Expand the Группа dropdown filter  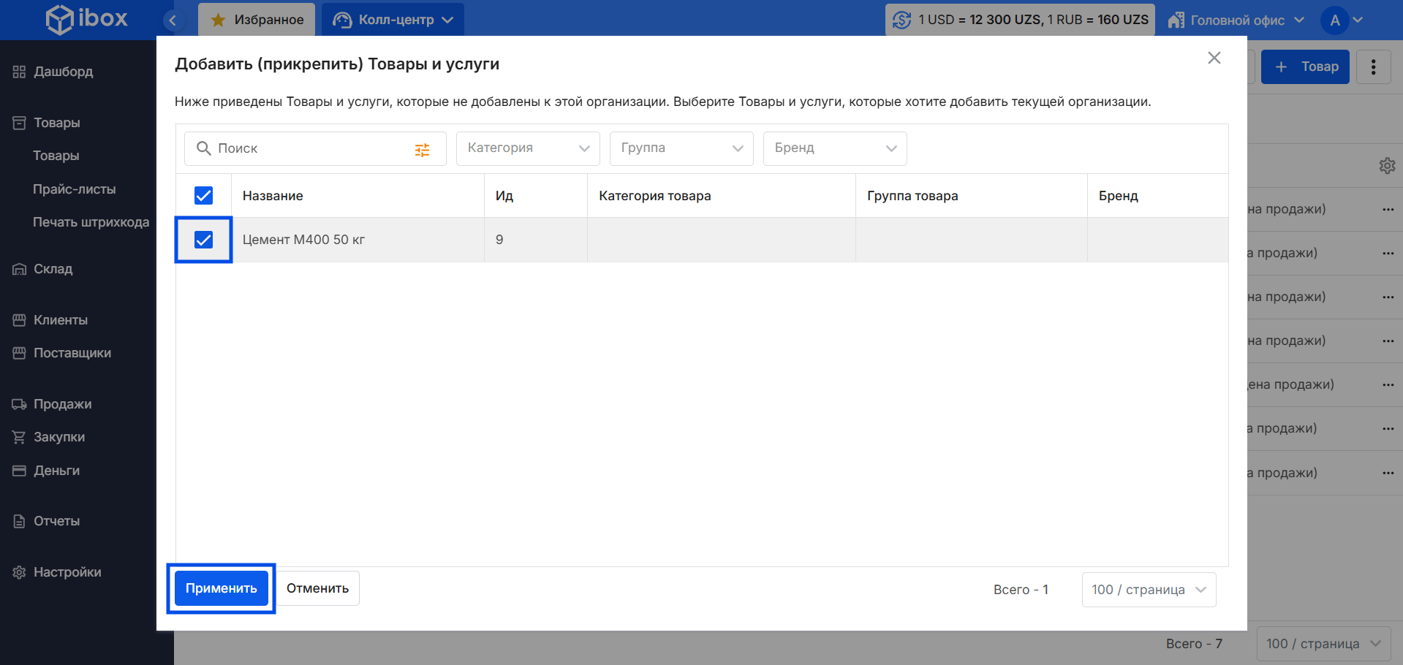point(681,148)
